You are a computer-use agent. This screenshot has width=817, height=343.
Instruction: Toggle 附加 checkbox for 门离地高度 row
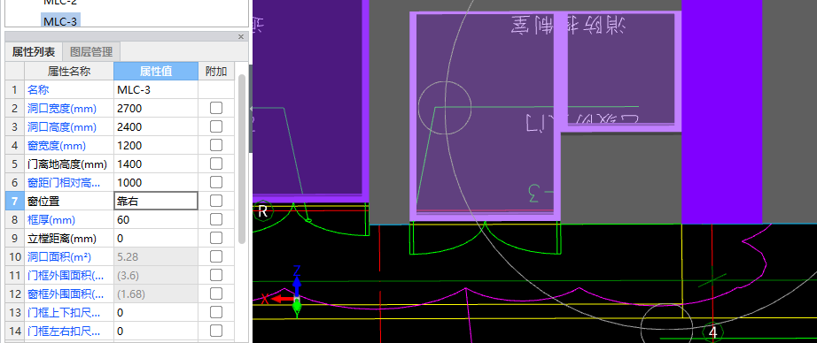215,164
